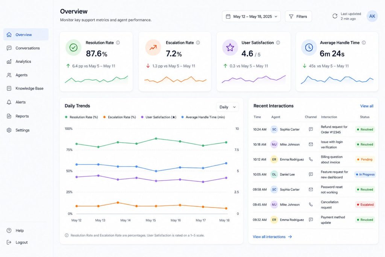
Task: Open the Overview home icon
Action: click(9, 35)
